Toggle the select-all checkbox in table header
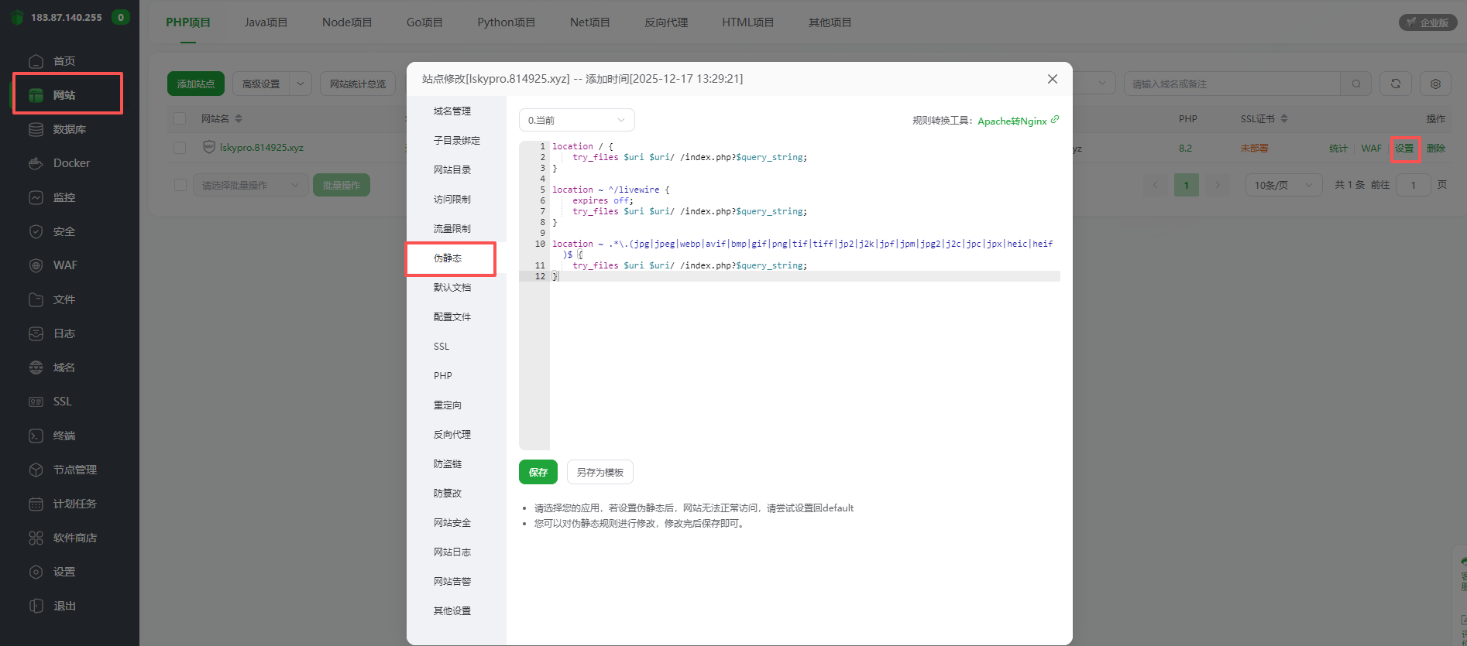This screenshot has height=646, width=1467. click(180, 118)
